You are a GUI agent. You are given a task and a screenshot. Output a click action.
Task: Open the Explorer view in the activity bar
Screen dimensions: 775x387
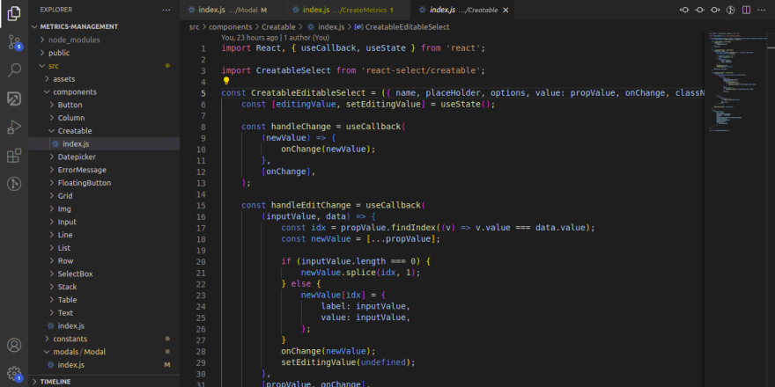tap(14, 13)
